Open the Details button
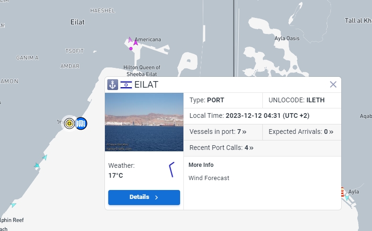The image size is (372, 231). coord(144,198)
